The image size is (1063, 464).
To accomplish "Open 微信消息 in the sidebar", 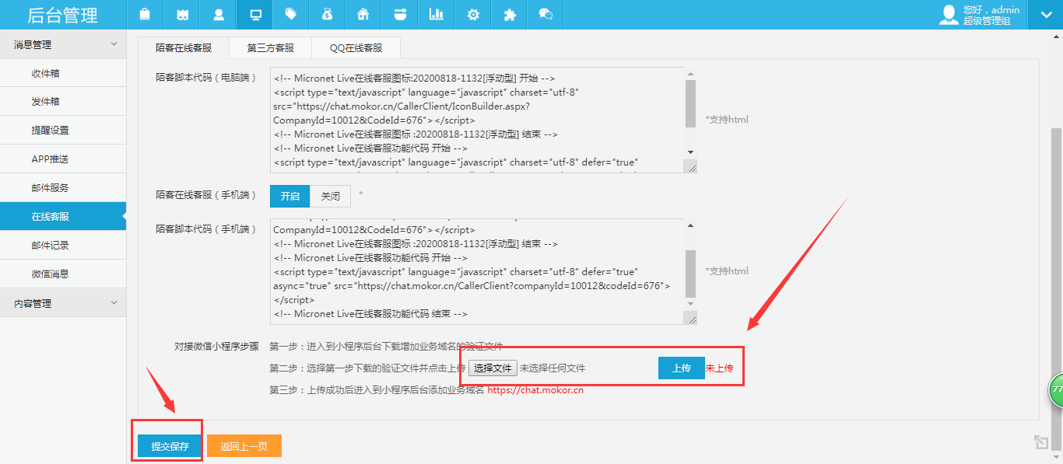I will [63, 274].
